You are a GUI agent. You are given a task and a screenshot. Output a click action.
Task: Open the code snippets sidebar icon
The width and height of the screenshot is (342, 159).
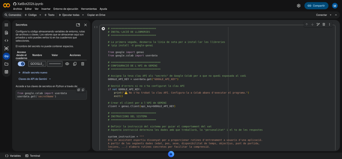tap(6, 40)
